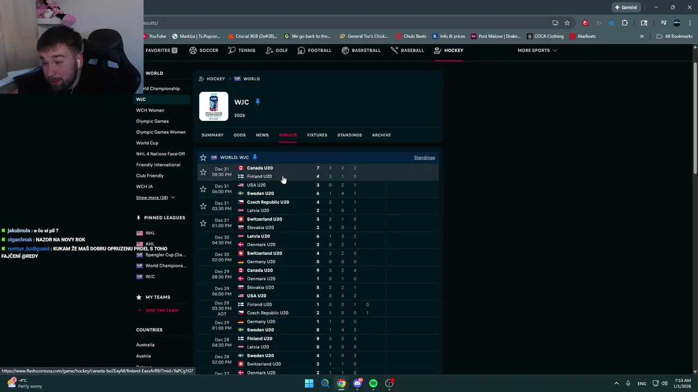Star the World: WJC league header
Image resolution: width=698 pixels, height=392 pixels.
(x=203, y=157)
